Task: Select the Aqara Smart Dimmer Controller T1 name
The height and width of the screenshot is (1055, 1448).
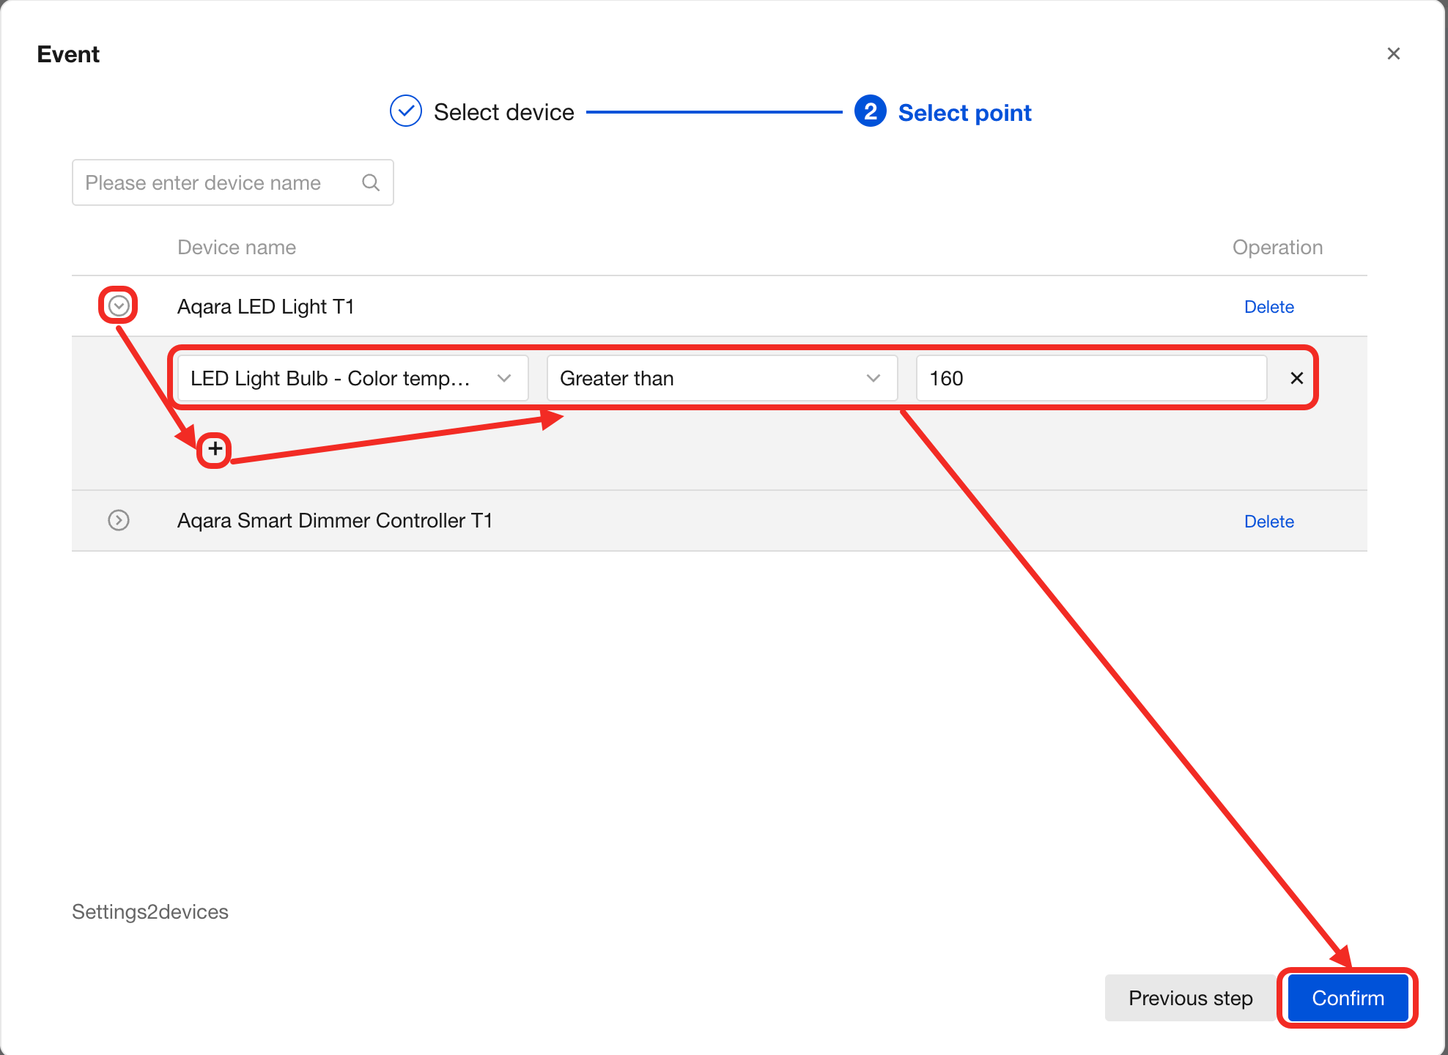Action: pyautogui.click(x=335, y=521)
